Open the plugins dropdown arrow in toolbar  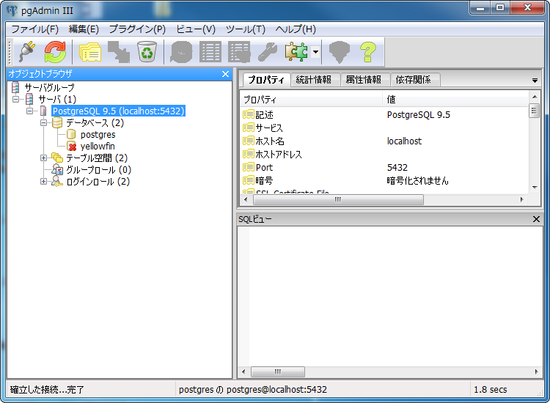[315, 52]
